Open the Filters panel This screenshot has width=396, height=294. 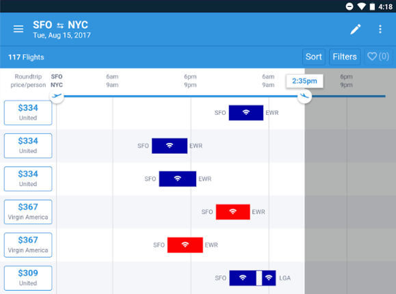pos(345,57)
